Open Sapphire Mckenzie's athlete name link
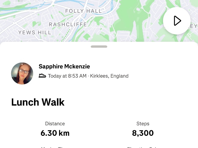The height and width of the screenshot is (148, 198). pyautogui.click(x=64, y=66)
